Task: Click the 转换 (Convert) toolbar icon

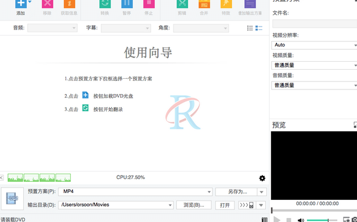Action: click(x=105, y=4)
